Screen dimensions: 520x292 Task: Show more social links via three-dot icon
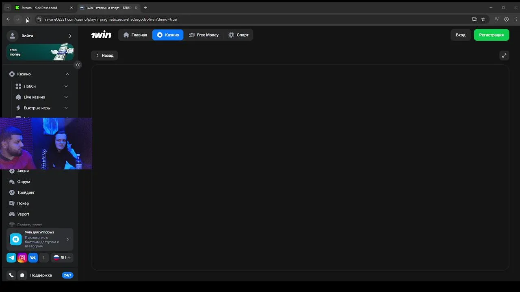(44, 258)
